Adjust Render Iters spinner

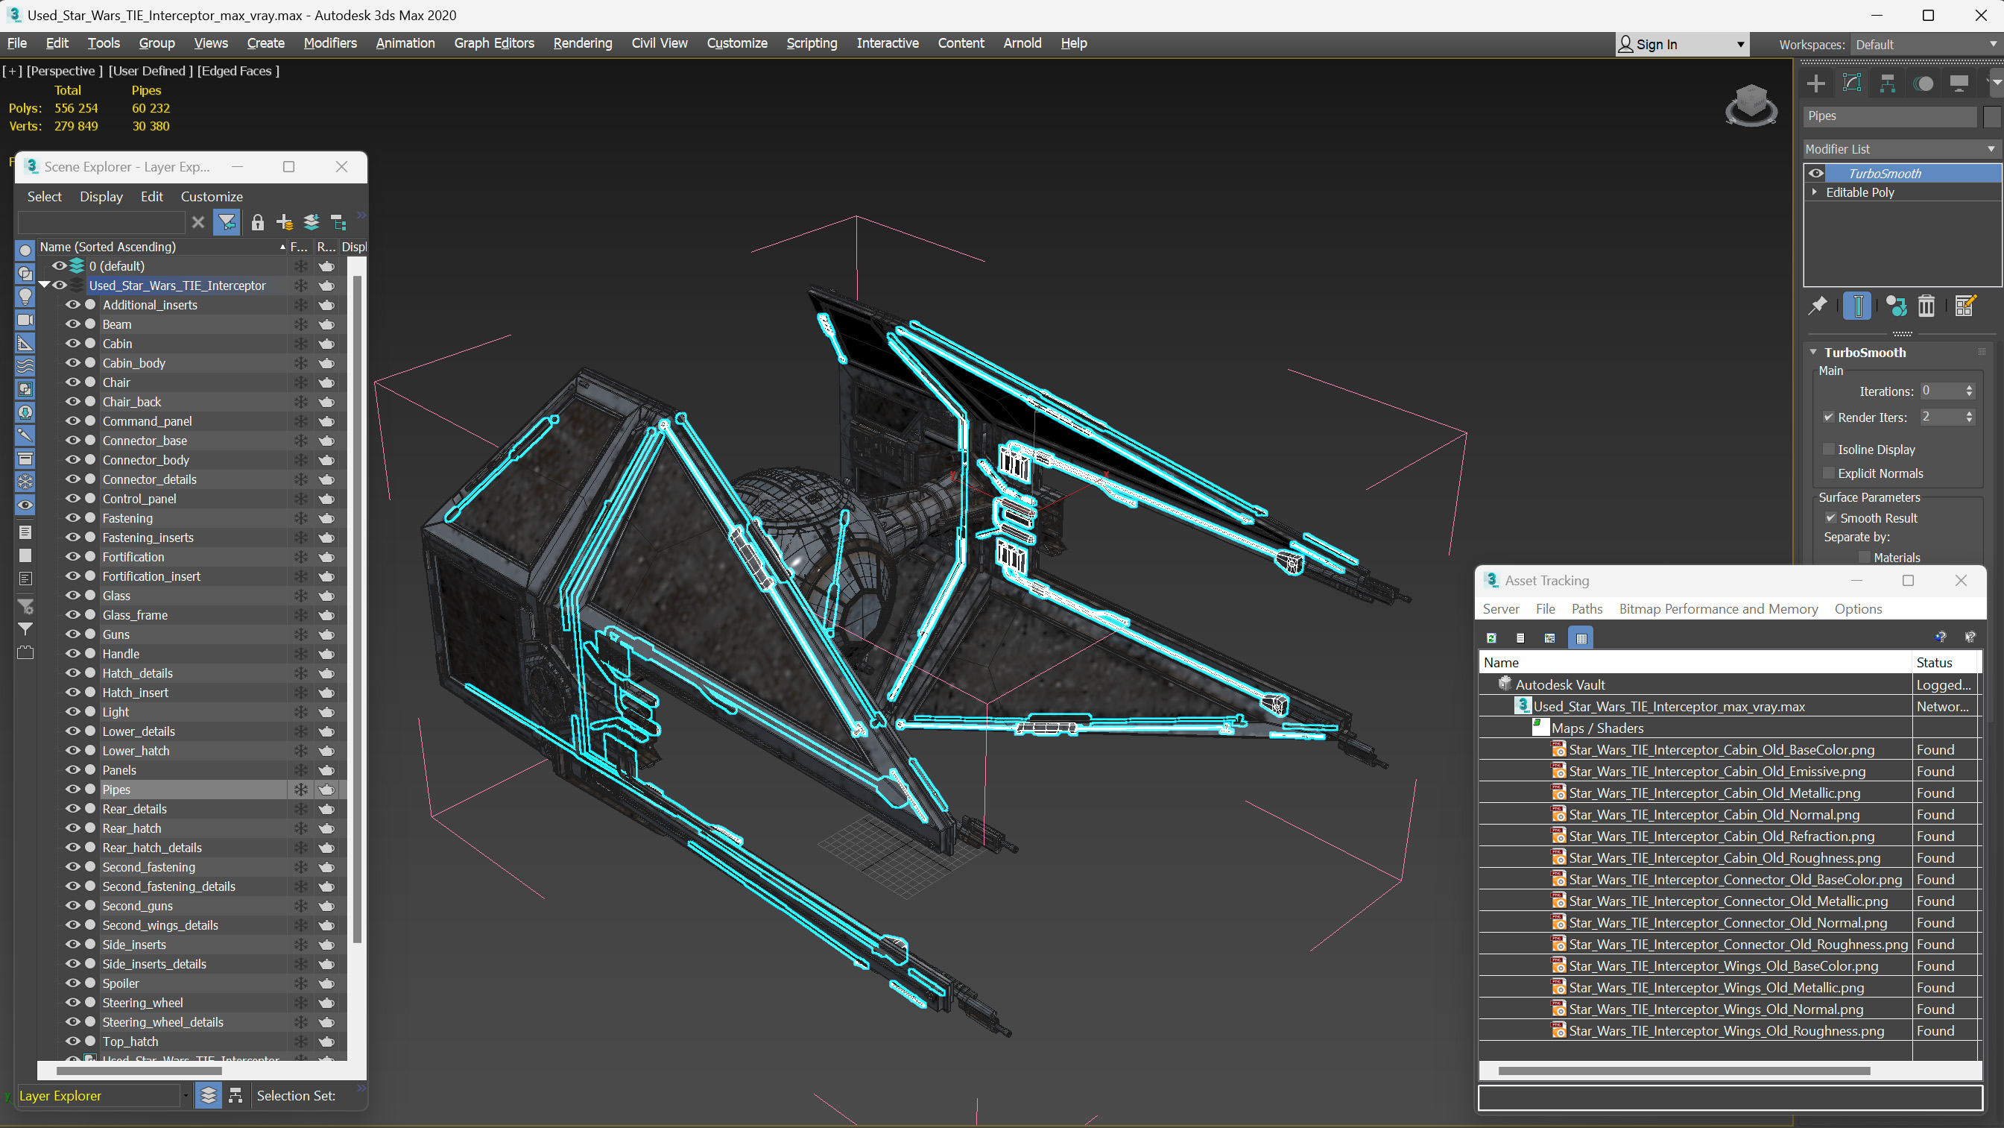tap(1969, 418)
